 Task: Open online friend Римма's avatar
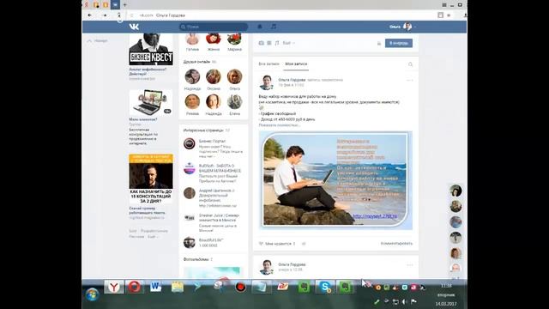(x=192, y=102)
